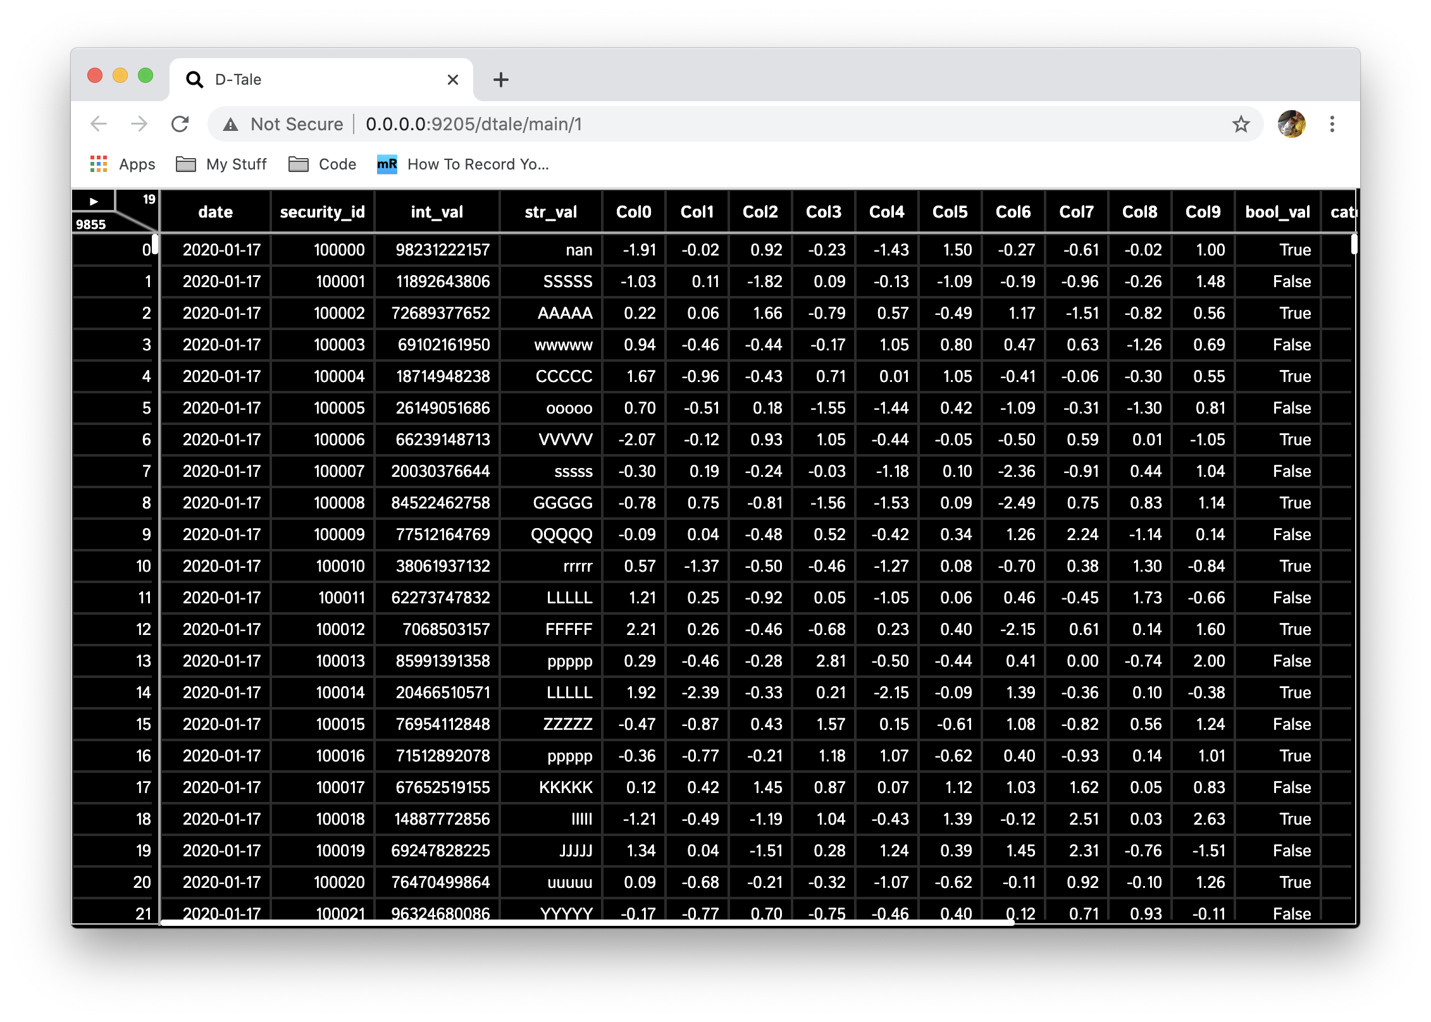The width and height of the screenshot is (1431, 1022).
Task: Open Chrome three-dot menu
Action: coord(1332,124)
